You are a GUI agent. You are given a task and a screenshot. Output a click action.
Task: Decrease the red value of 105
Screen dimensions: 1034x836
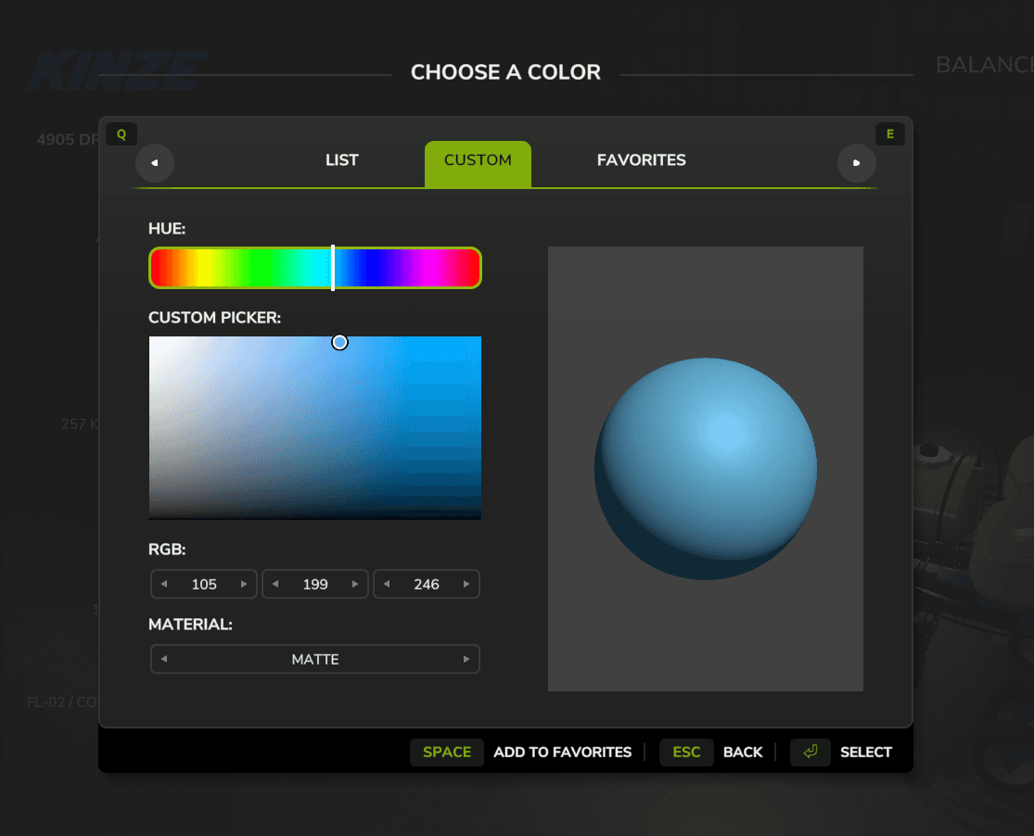164,584
